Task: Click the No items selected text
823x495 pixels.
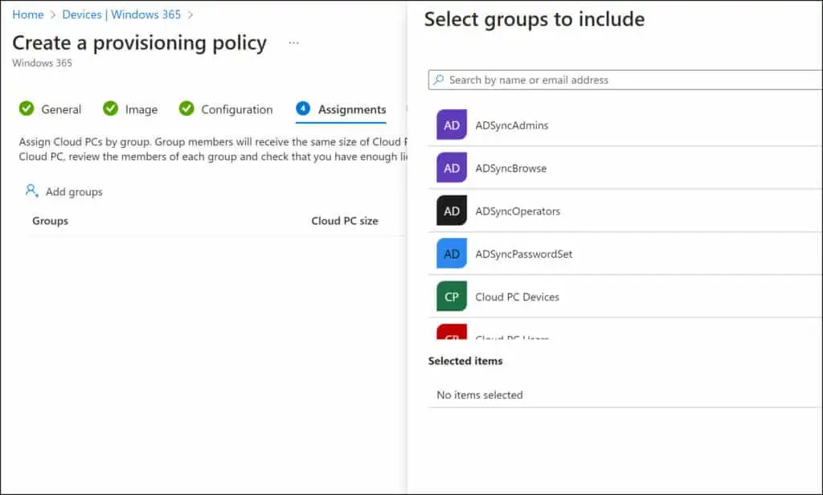Action: click(x=480, y=395)
